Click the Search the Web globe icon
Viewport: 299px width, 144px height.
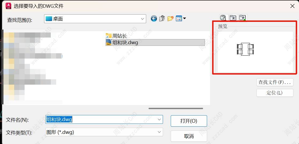tap(223, 18)
